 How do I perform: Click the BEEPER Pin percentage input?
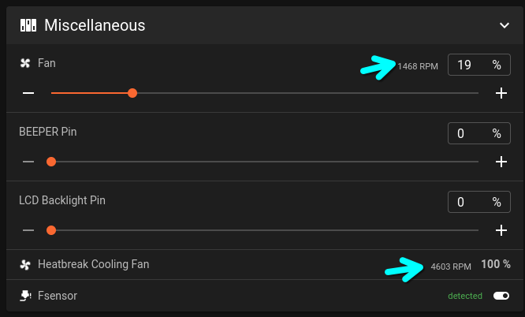(467, 133)
